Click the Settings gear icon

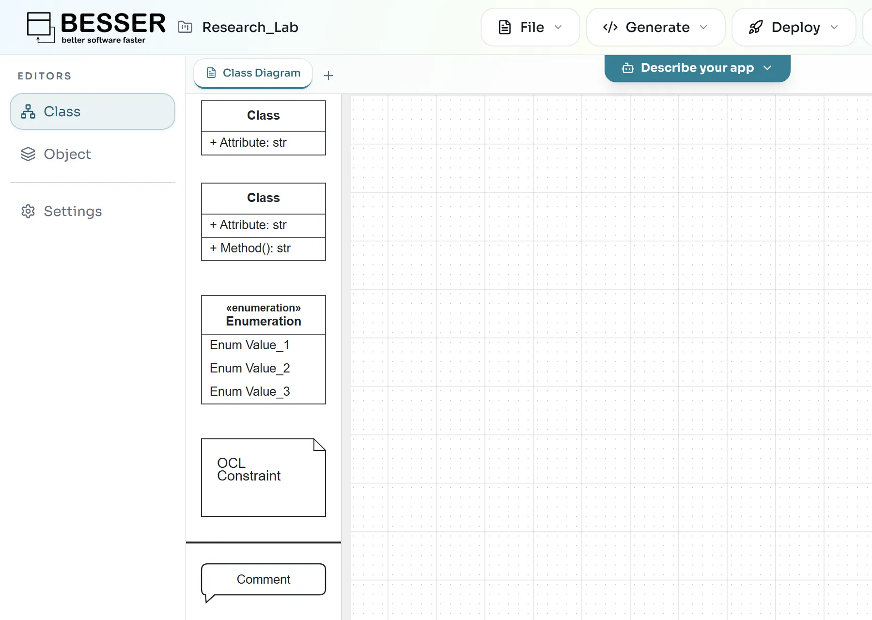tap(28, 211)
